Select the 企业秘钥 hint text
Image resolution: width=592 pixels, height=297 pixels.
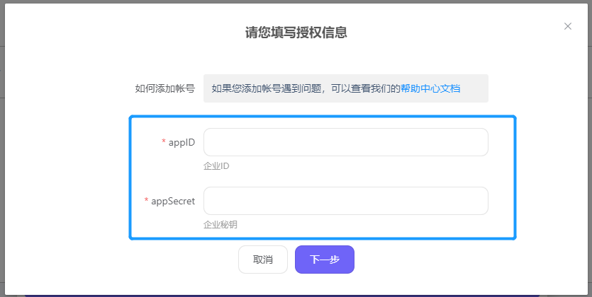coord(220,225)
